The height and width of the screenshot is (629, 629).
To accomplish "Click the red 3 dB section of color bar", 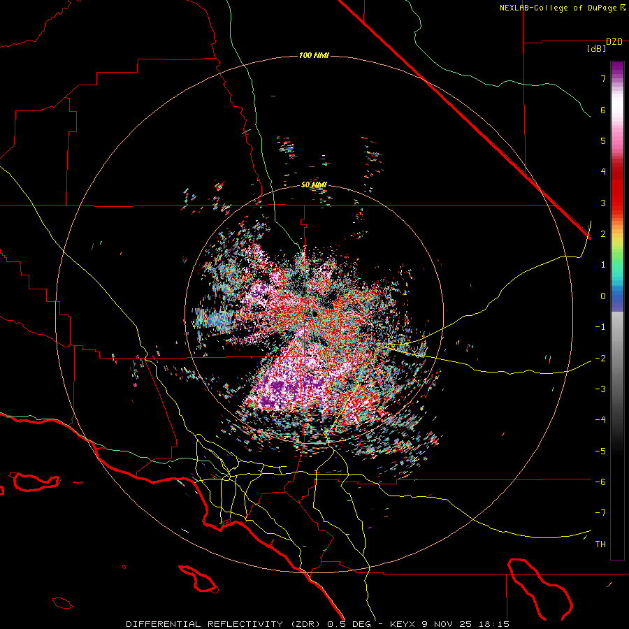I will pos(617,196).
